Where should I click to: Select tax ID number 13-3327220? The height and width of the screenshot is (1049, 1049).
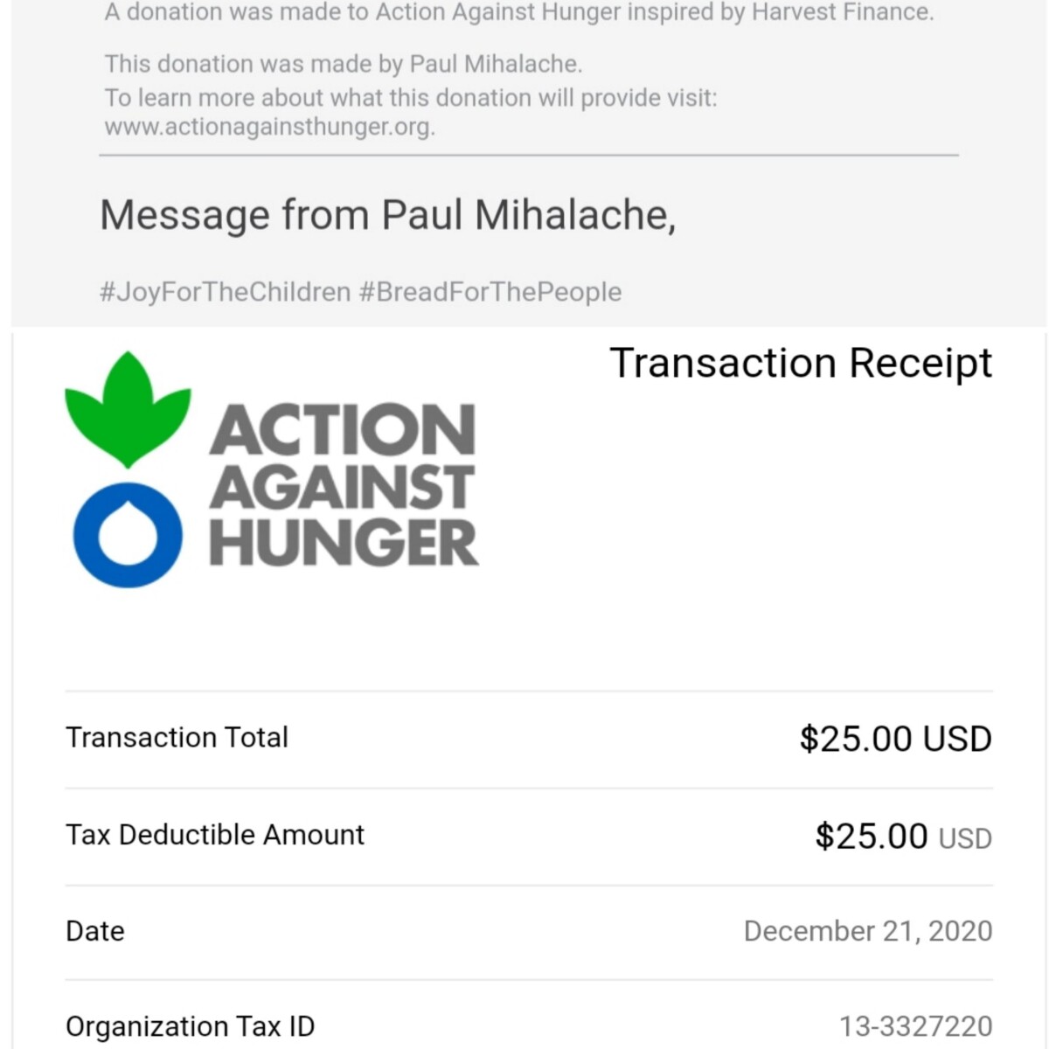[916, 1026]
